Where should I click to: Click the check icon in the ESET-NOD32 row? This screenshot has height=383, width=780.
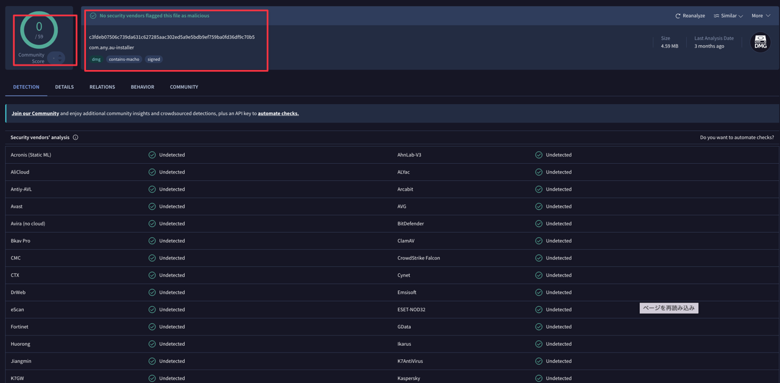(539, 309)
